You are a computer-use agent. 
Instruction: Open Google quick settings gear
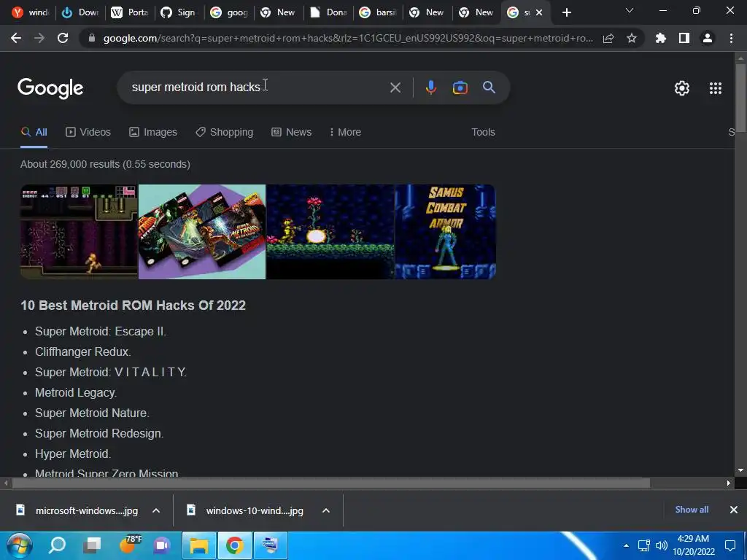coord(682,88)
